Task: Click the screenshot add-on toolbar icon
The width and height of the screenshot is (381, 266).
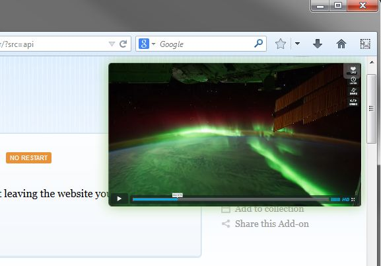Action: [365, 44]
